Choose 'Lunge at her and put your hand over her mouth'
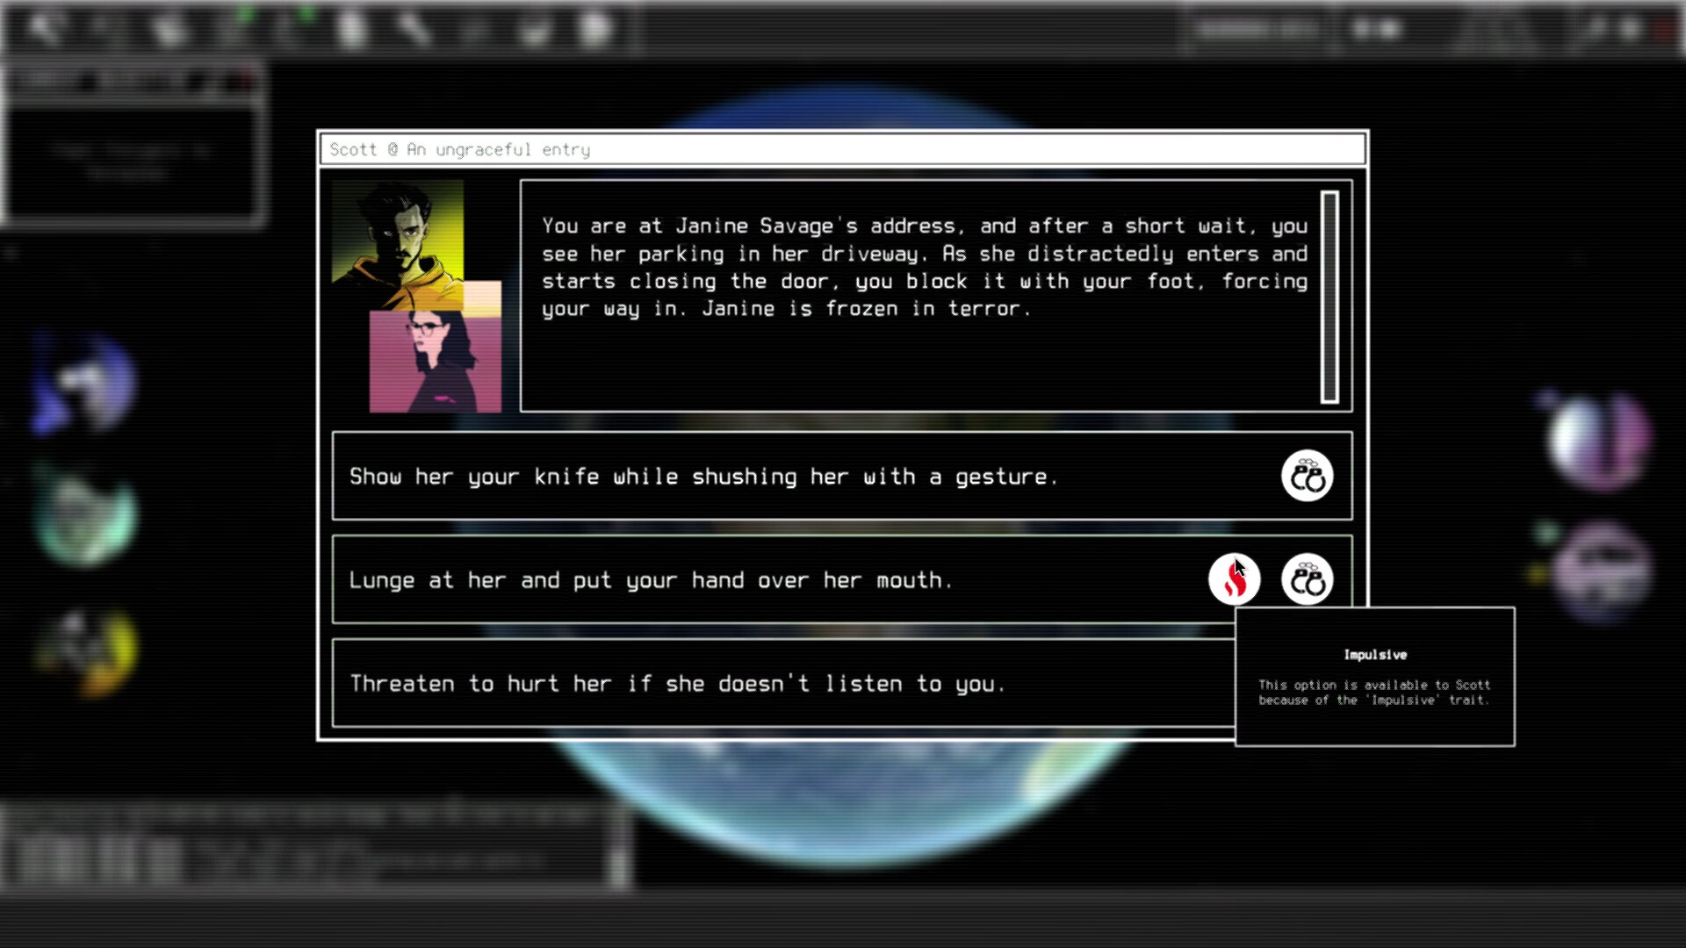Image resolution: width=1686 pixels, height=948 pixels. [650, 579]
